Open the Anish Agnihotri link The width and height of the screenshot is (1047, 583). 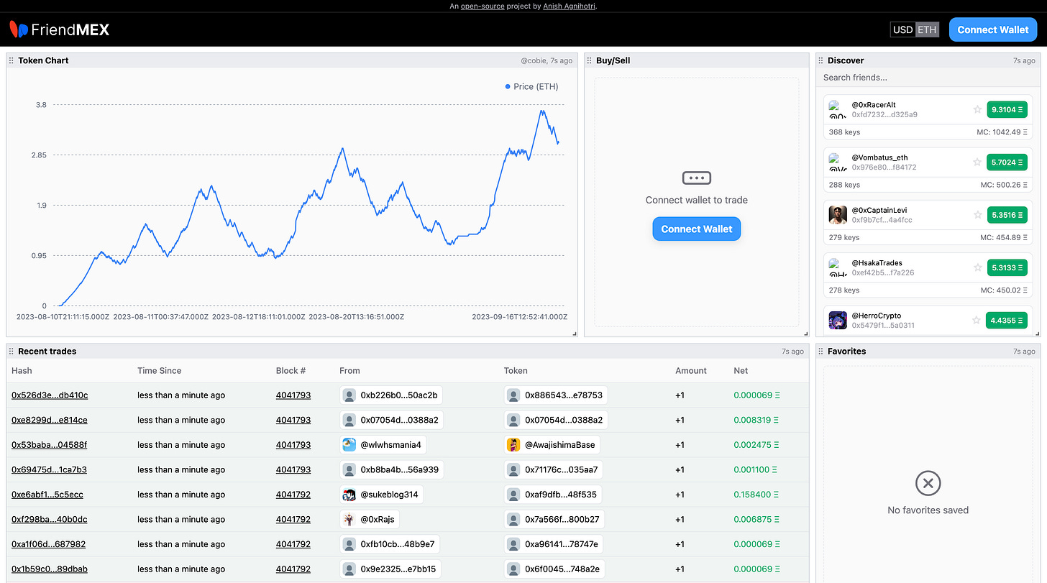pos(570,6)
